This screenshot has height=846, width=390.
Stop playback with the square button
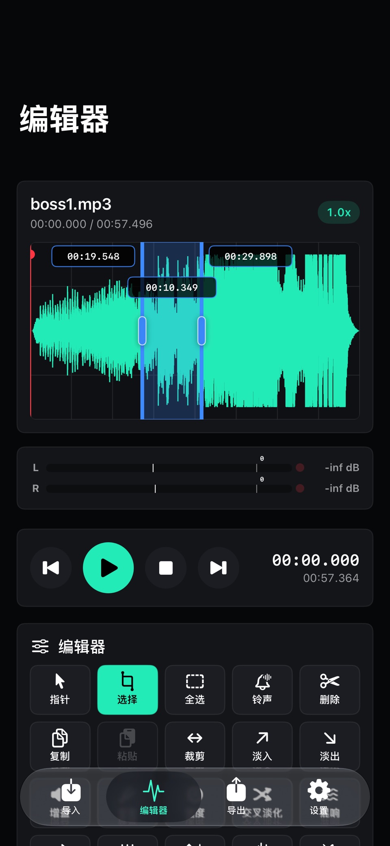coord(166,568)
